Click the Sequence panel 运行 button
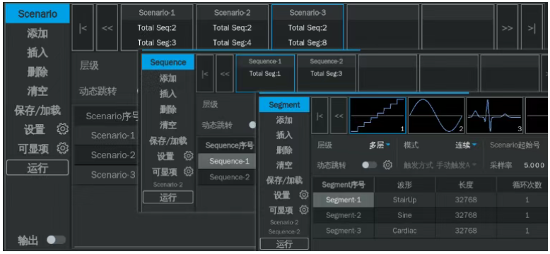The height and width of the screenshot is (254, 550). (168, 197)
